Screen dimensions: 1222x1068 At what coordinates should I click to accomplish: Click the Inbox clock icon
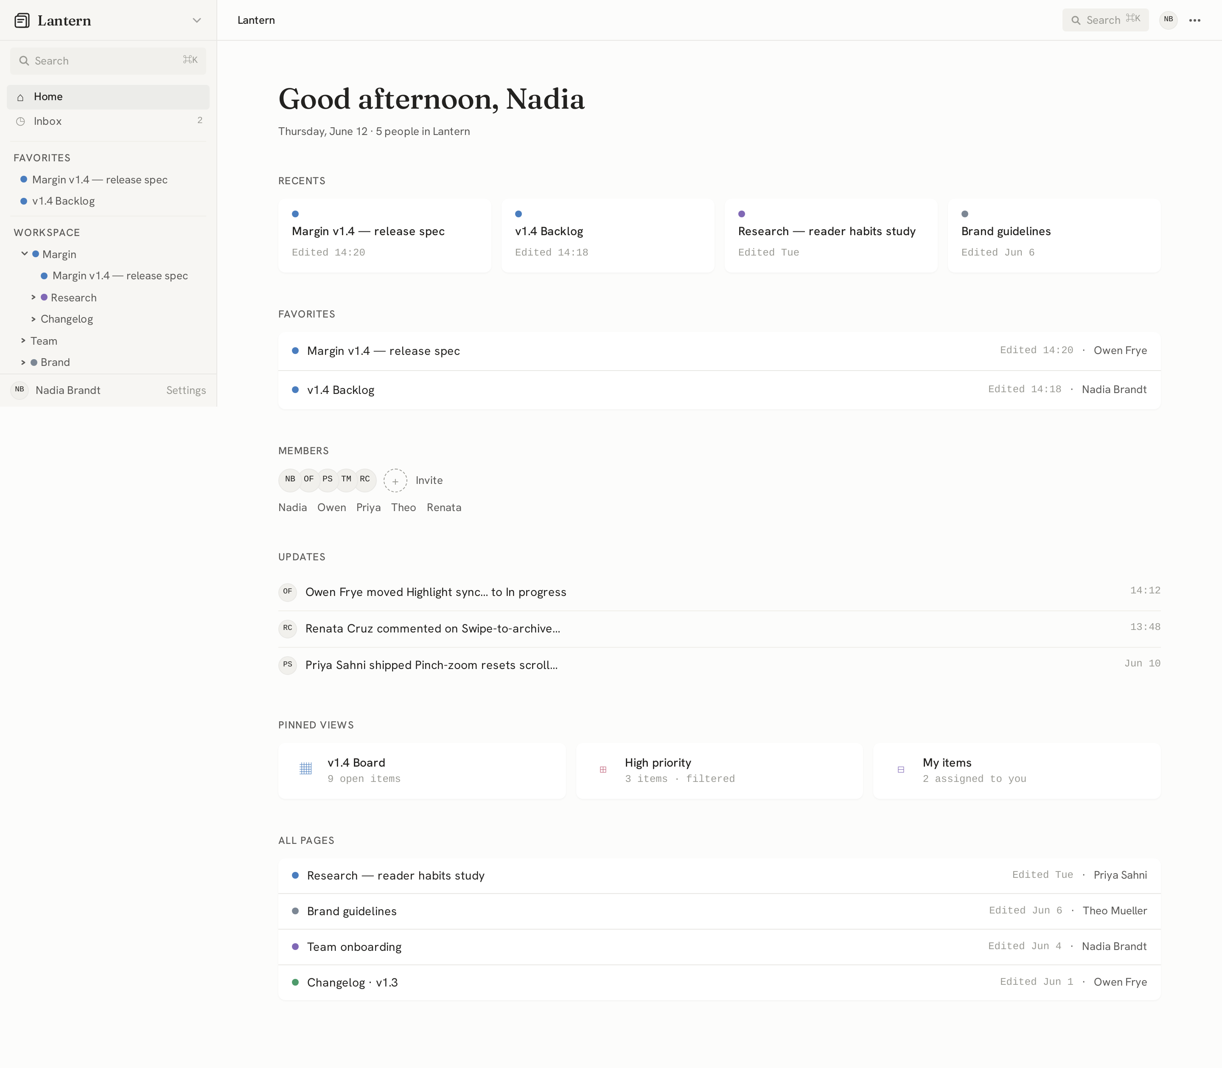[21, 121]
